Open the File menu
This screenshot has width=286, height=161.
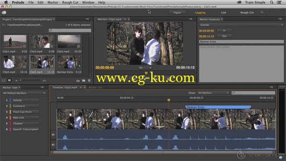(x=31, y=2)
